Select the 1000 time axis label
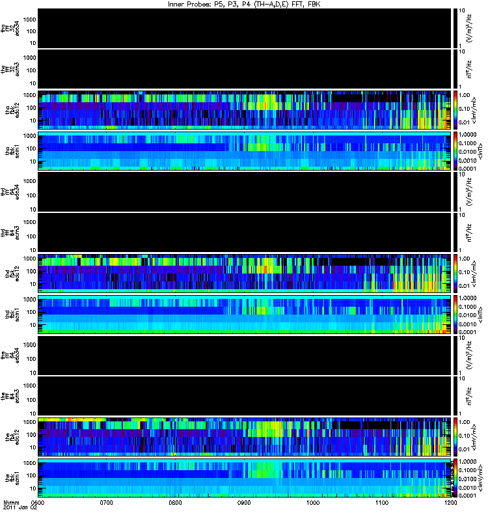This screenshot has height=521, width=488. [313, 502]
